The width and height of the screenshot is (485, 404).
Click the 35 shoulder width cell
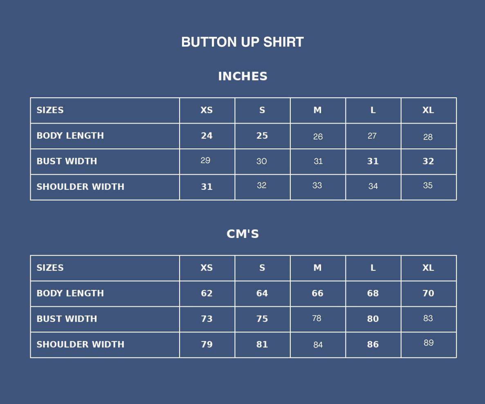pos(428,186)
